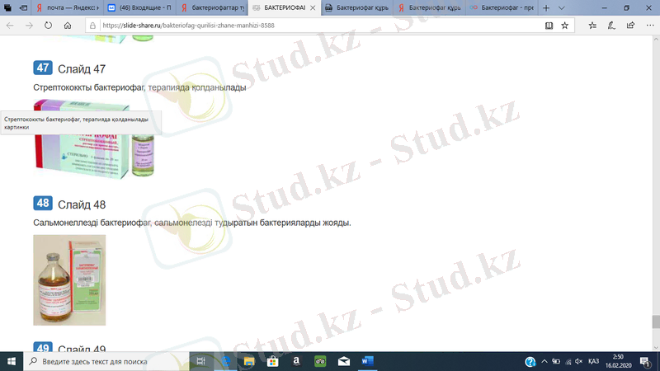Open Microsoft Store from taskbar
This screenshot has width=660, height=371.
coord(273,361)
